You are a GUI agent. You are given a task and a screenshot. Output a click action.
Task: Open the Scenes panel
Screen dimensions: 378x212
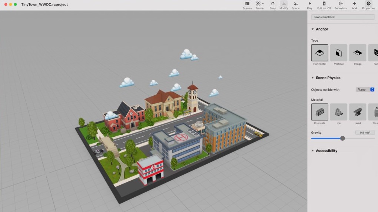[x=247, y=4]
